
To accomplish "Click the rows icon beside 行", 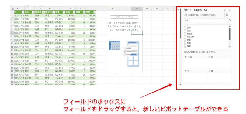I will tap(186, 71).
